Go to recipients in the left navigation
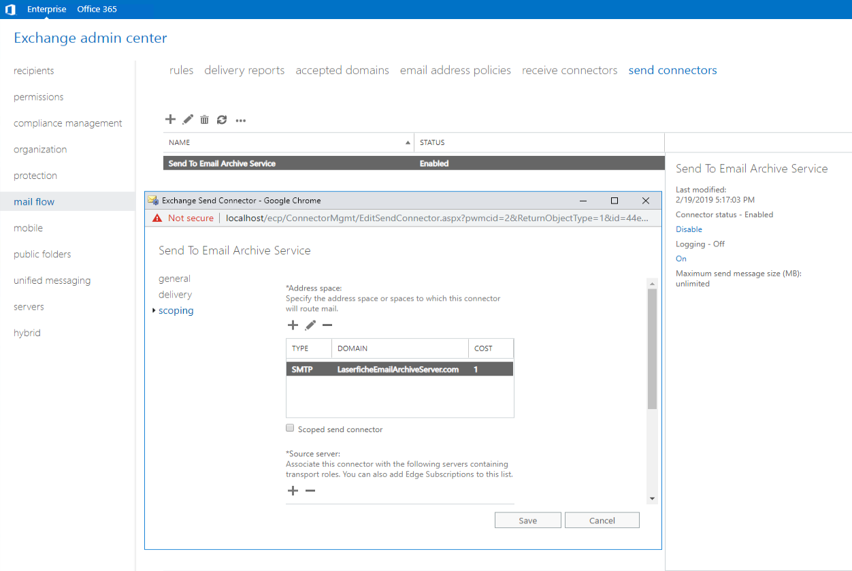This screenshot has height=571, width=852. tap(34, 71)
